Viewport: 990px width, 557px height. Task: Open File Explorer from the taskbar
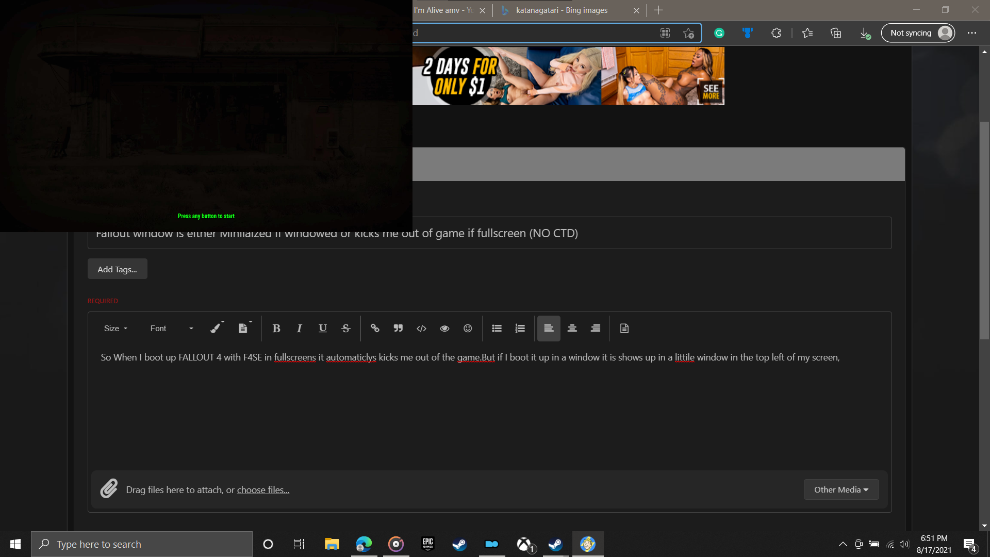pyautogui.click(x=332, y=544)
